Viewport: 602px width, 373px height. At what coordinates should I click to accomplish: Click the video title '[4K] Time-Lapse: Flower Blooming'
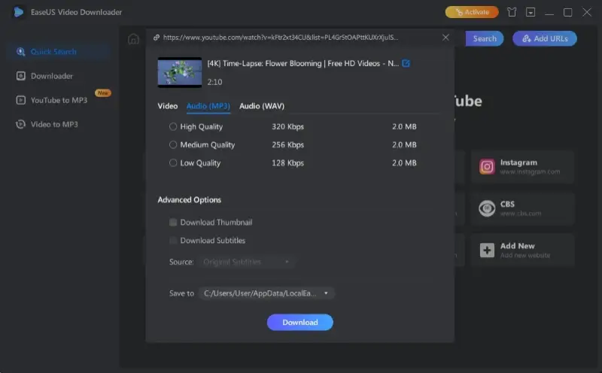click(x=303, y=63)
